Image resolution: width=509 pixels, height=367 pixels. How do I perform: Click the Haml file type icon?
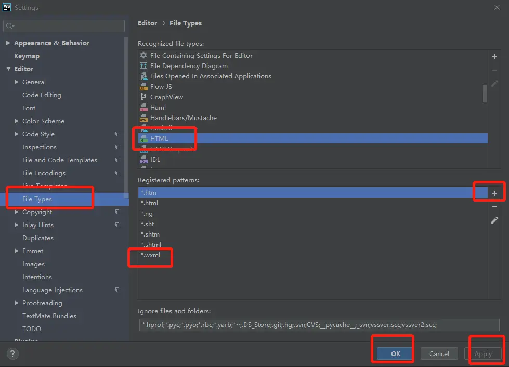click(x=143, y=108)
